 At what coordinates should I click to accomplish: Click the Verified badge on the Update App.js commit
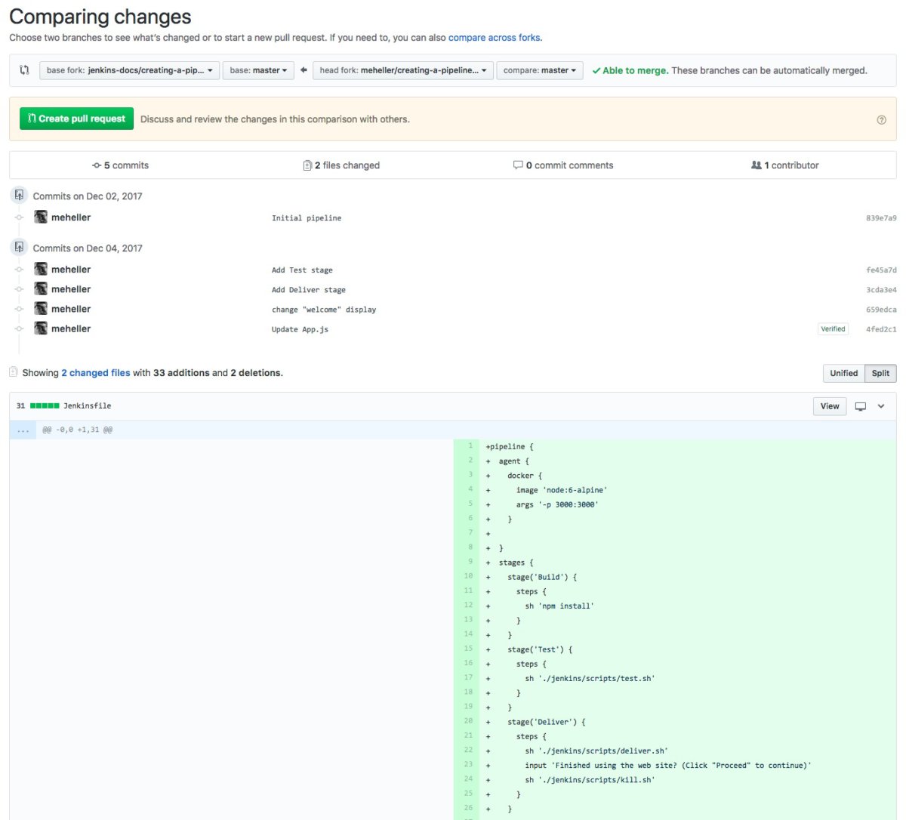point(833,328)
